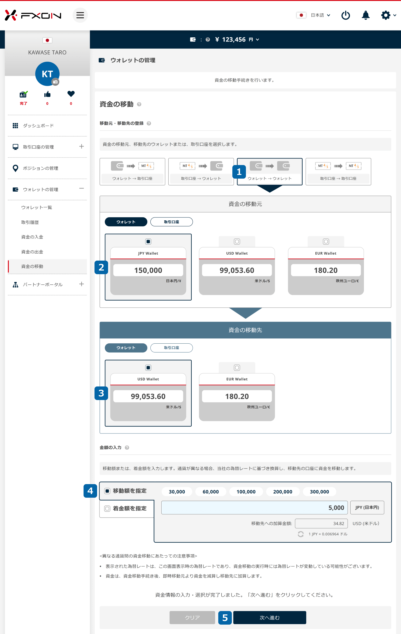Screen dimensions: 401x634
Task: Click the help icon next to 資金の移動 heading
Action: click(x=139, y=104)
